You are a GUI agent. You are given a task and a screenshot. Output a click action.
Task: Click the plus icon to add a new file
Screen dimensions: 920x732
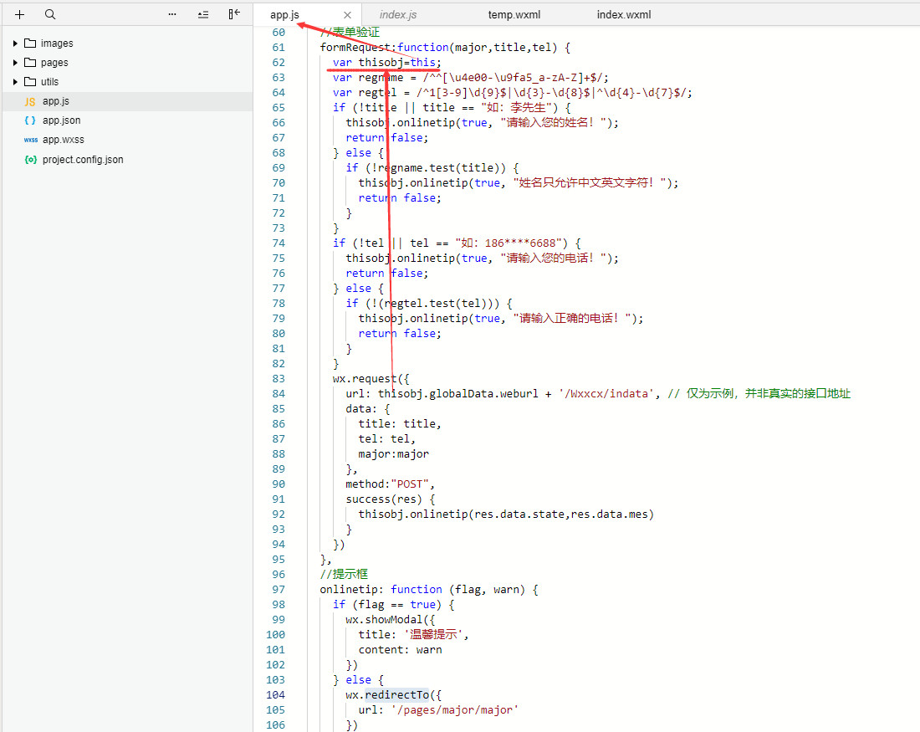pos(20,15)
